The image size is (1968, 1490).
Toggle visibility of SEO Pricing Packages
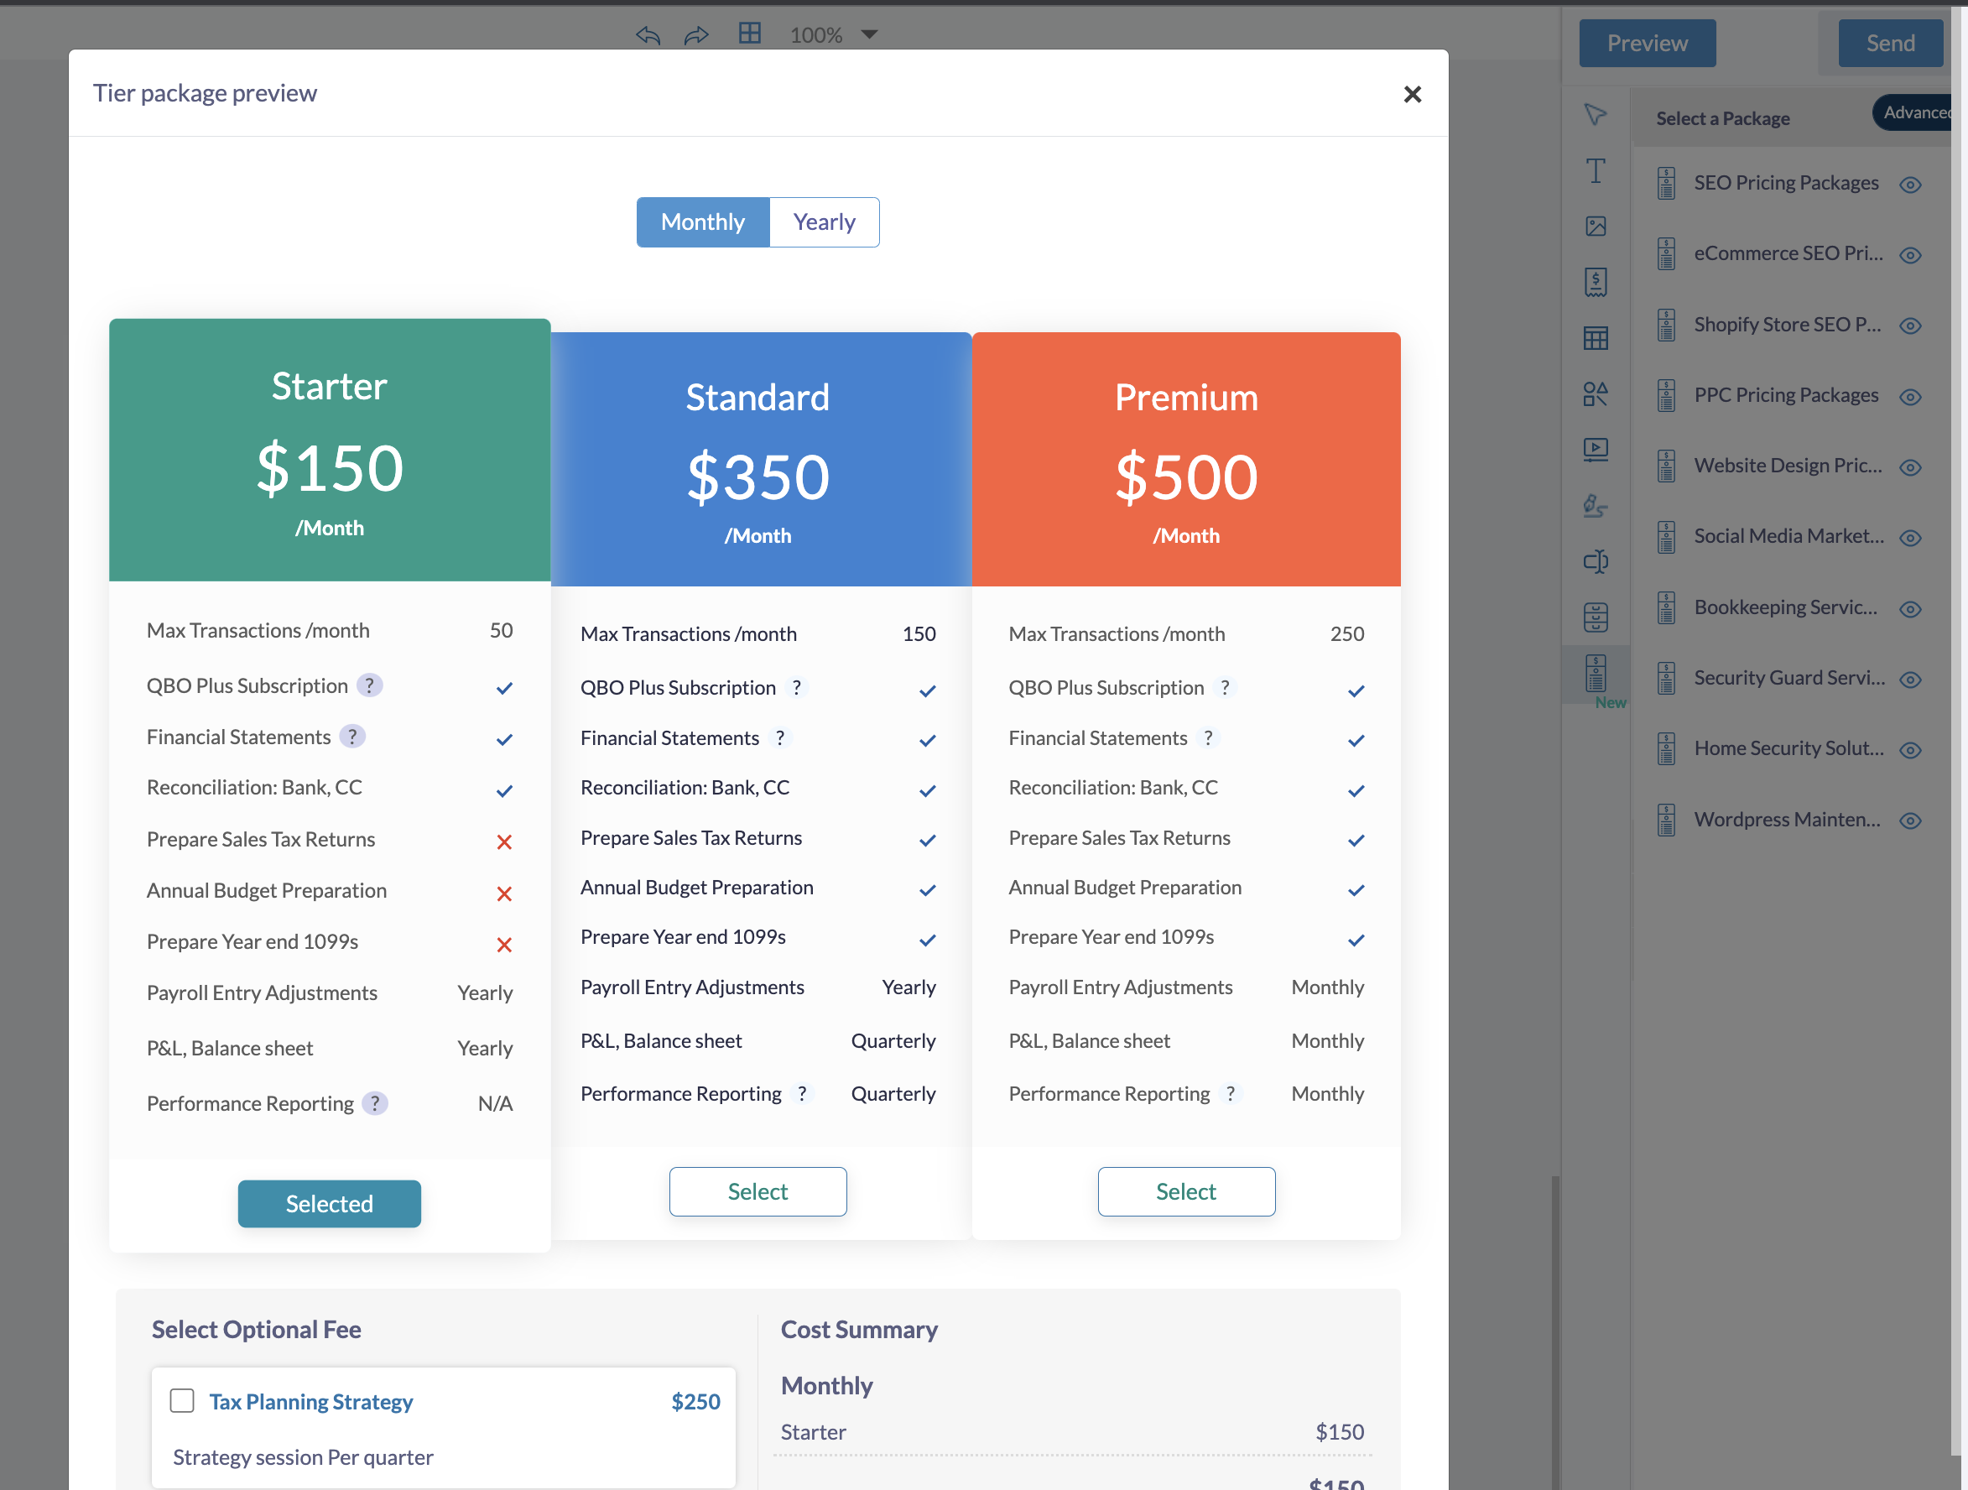1909,185
